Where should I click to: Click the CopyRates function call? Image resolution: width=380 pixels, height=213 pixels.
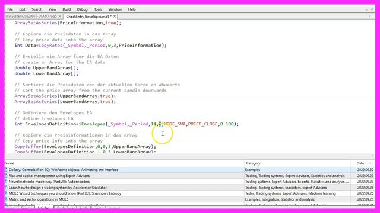(x=50, y=46)
